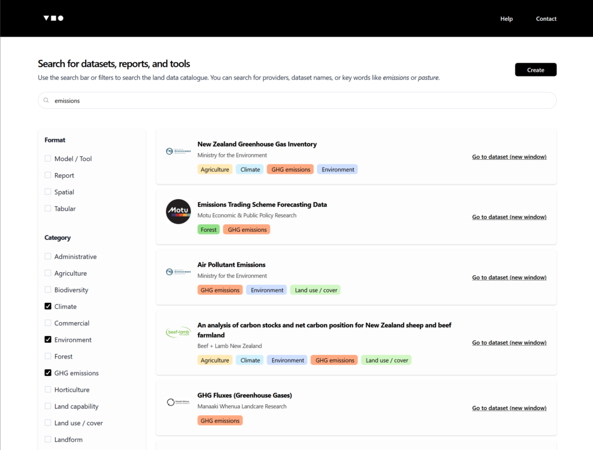Click the Motu logo thumbnail

coord(178,211)
